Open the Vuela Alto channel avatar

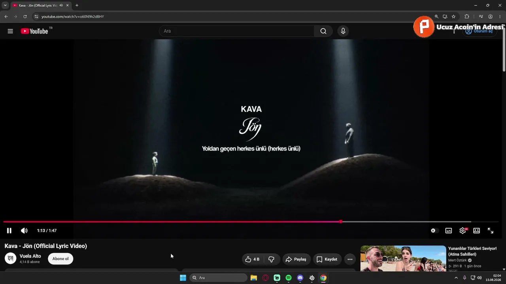pos(10,259)
